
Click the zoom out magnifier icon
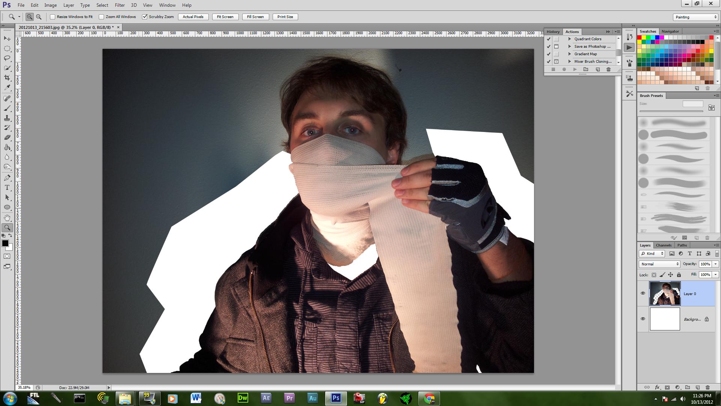click(39, 17)
